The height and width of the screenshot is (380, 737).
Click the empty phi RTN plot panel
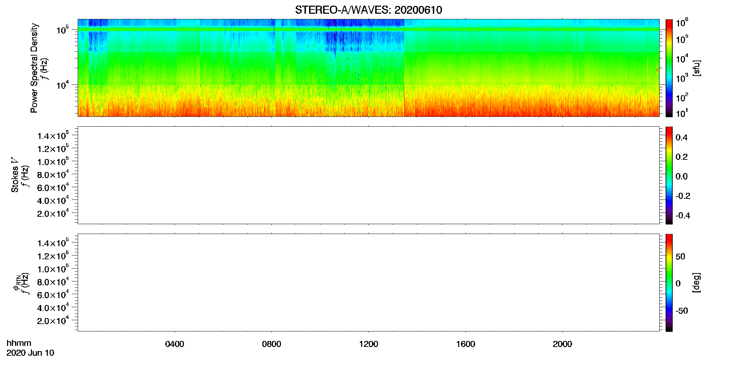pyautogui.click(x=368, y=283)
